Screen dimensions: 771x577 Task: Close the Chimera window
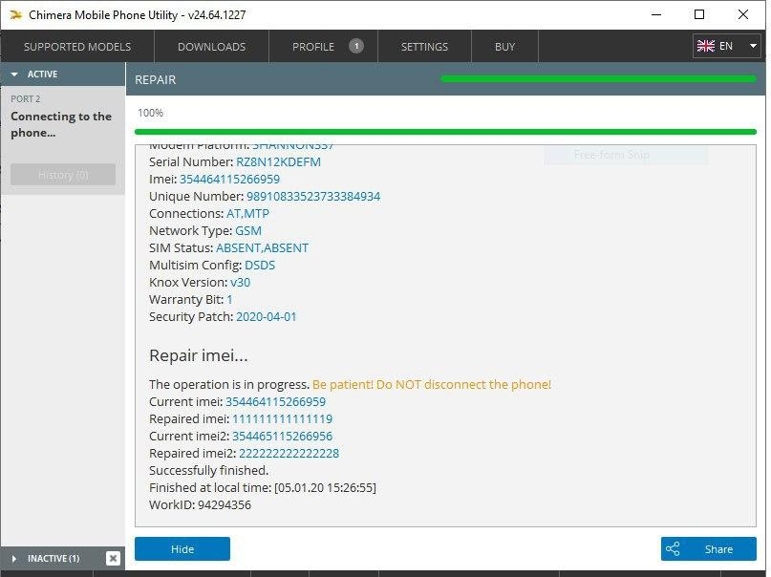tap(743, 14)
